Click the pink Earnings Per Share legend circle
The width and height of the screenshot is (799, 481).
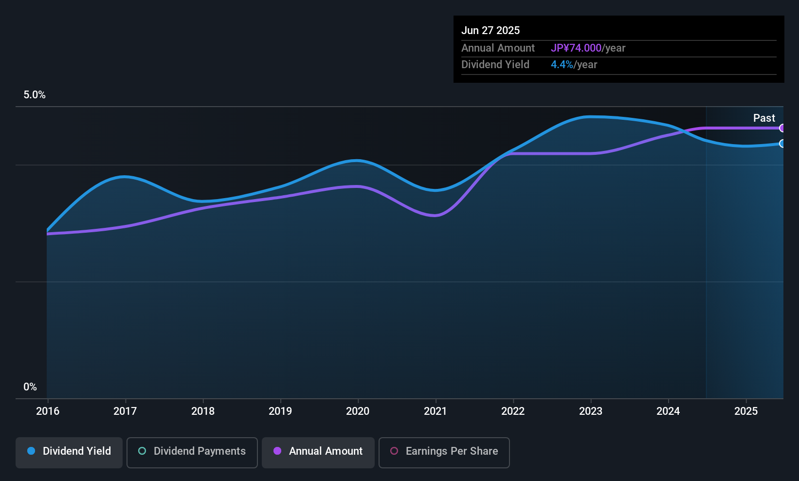pyautogui.click(x=394, y=451)
